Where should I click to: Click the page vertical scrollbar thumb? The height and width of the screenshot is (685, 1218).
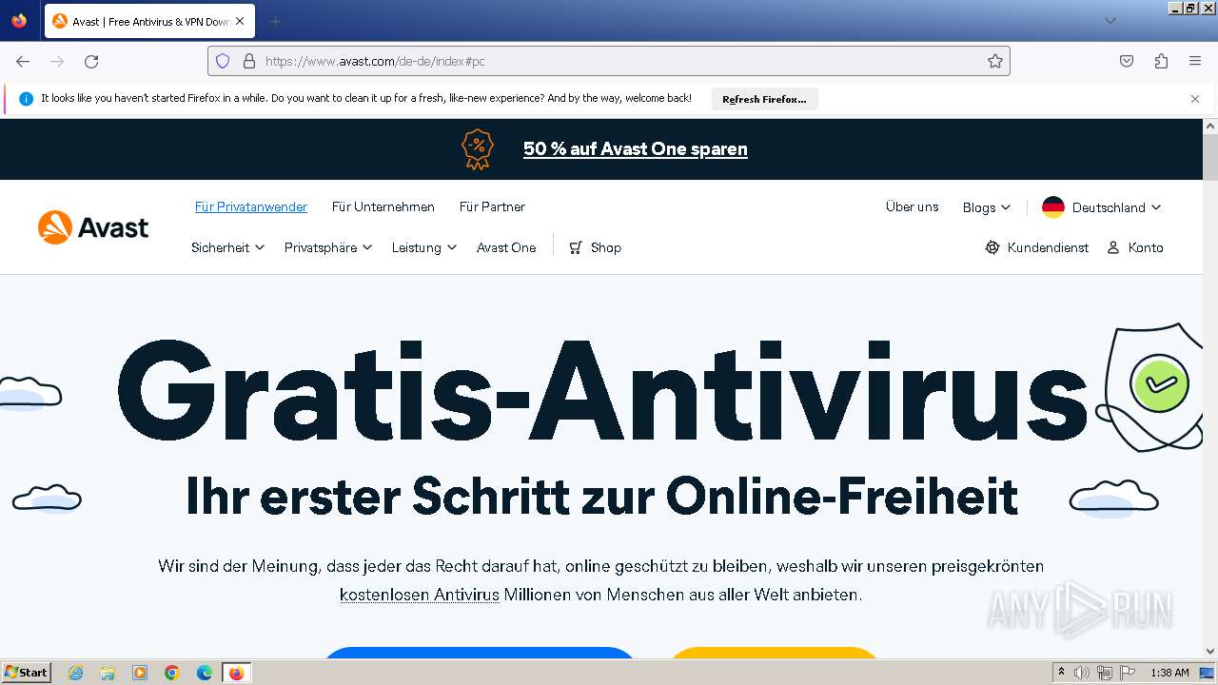tap(1210, 157)
